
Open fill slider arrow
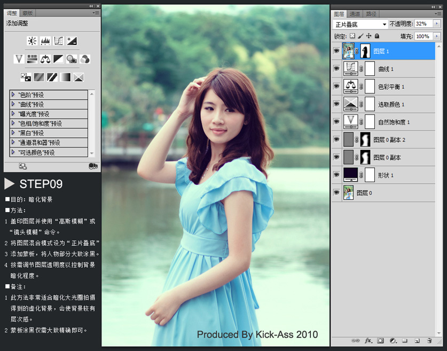[436, 36]
